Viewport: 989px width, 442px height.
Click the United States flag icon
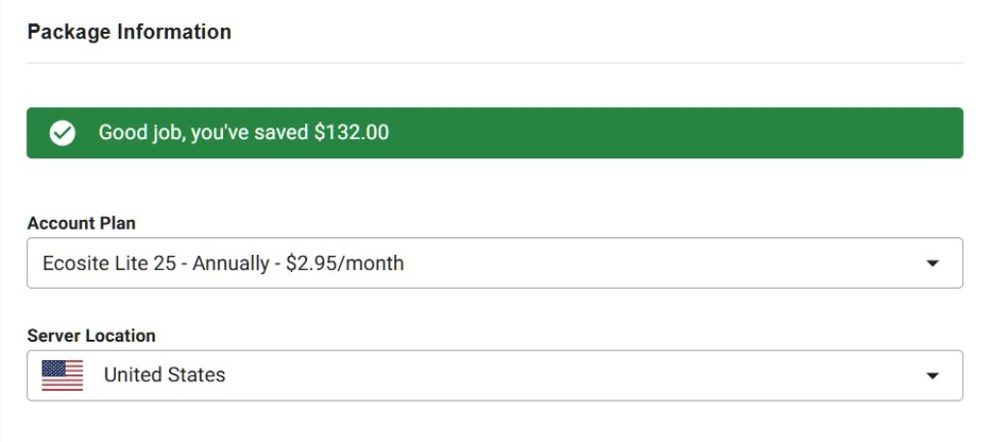coord(63,375)
